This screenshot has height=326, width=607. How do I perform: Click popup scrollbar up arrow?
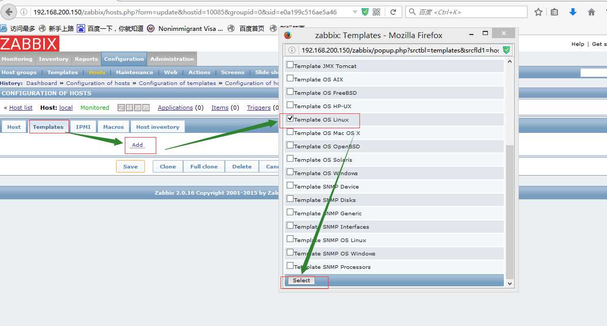[510, 61]
